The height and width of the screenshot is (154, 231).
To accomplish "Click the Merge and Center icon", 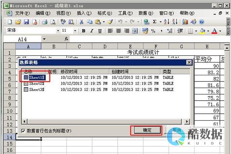I will [x=135, y=31].
